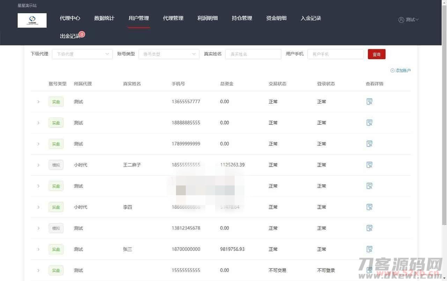447x281 pixels.
Task: Switch to 数据统计 menu
Action: click(104, 18)
